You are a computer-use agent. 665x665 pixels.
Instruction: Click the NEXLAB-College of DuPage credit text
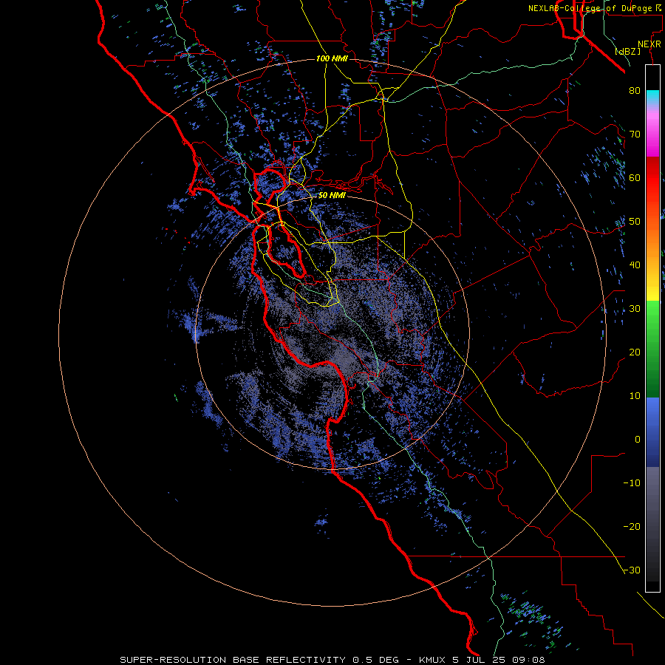click(594, 8)
